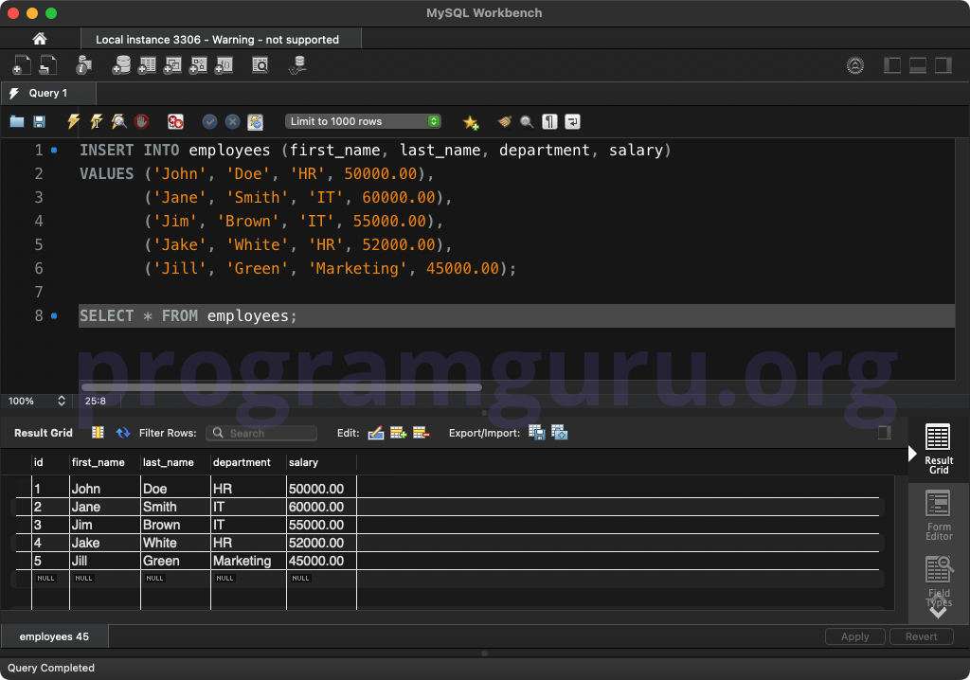This screenshot has height=680, width=970.
Task: Reconnect to DBMS icon
Action: pos(298,65)
